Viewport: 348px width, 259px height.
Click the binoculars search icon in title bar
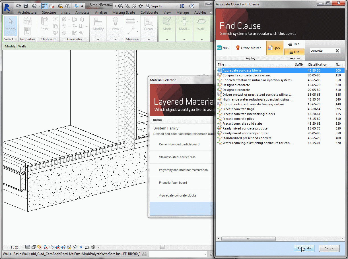coord(121,6)
